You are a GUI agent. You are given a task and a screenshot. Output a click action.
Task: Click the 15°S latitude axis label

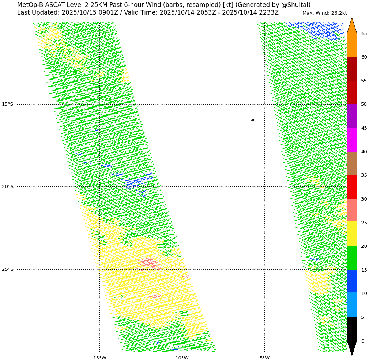tap(7, 104)
